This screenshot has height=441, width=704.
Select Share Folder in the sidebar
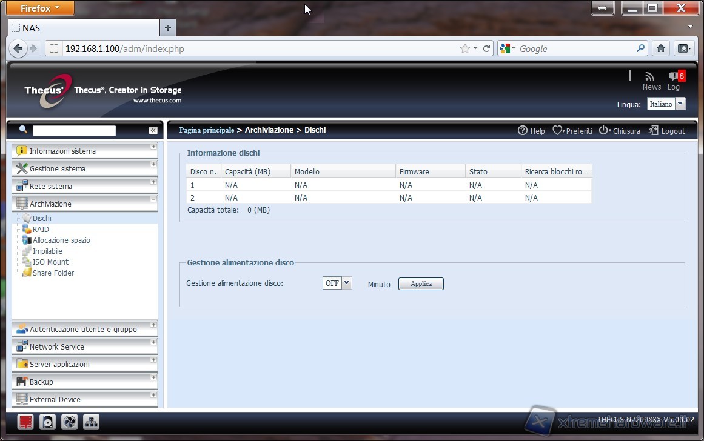pos(53,273)
